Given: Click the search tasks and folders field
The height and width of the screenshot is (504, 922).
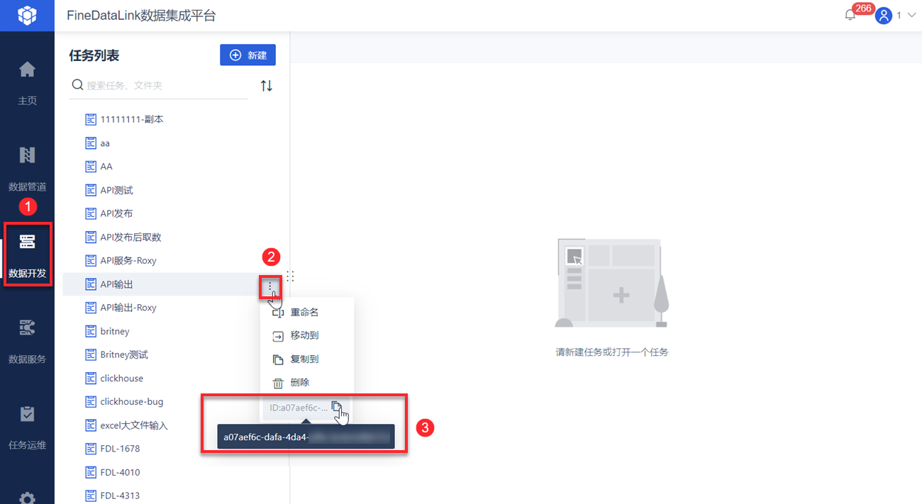Looking at the screenshot, I should (x=159, y=86).
